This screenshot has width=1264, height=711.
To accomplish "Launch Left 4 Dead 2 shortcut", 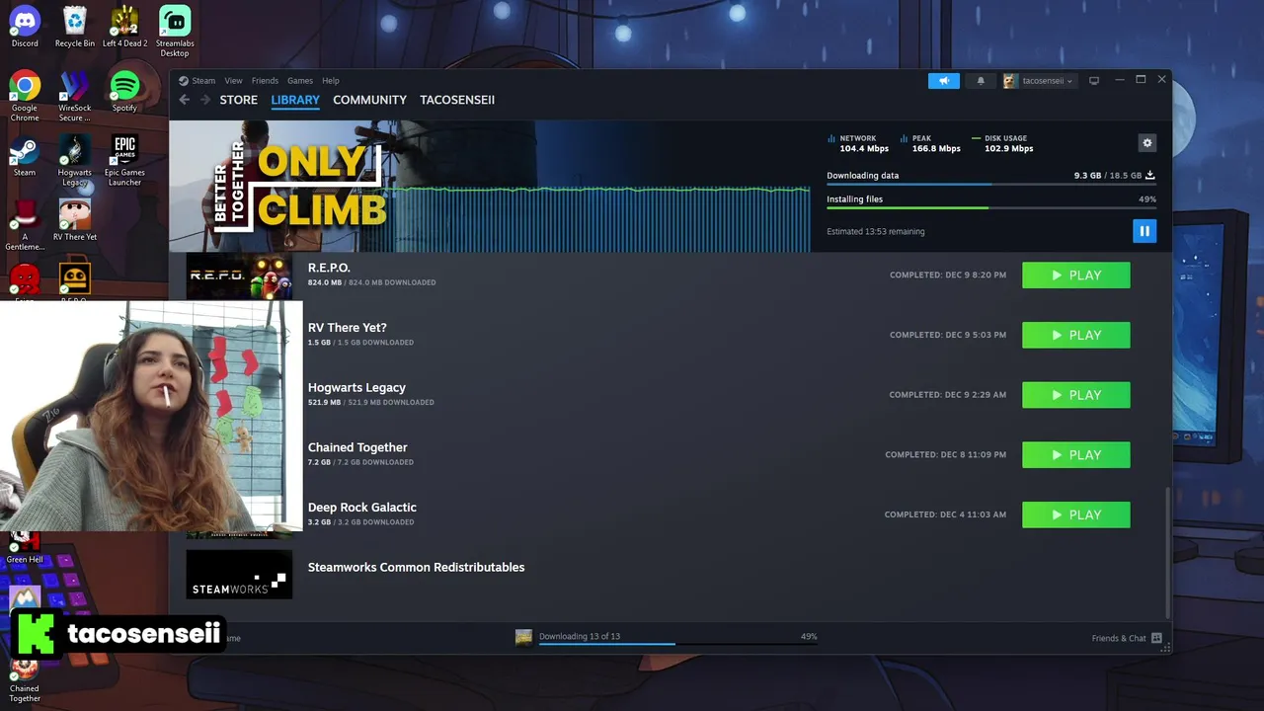I will [x=124, y=27].
